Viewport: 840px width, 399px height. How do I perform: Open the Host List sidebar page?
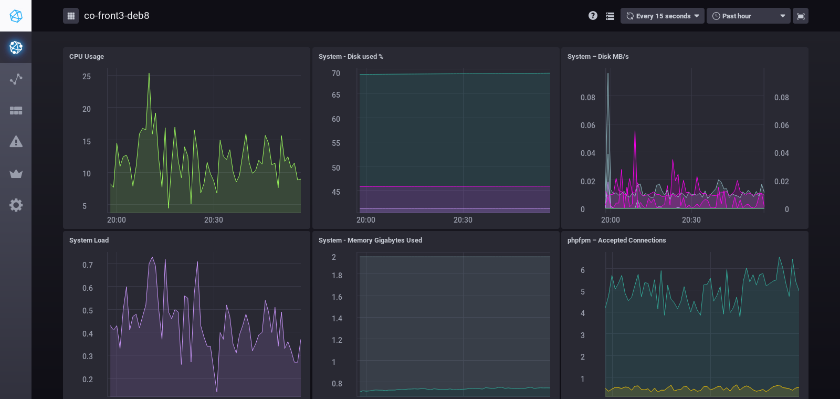[x=16, y=47]
